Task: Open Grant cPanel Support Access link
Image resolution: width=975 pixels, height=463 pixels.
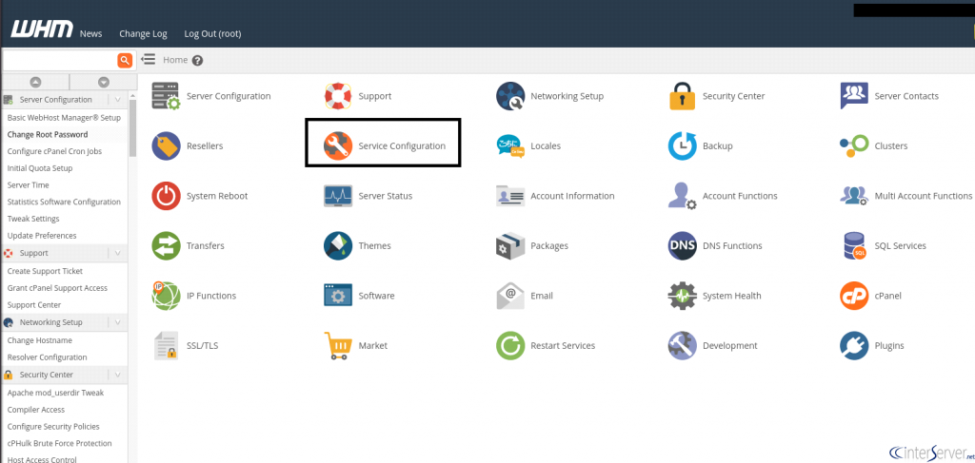Action: coord(57,288)
